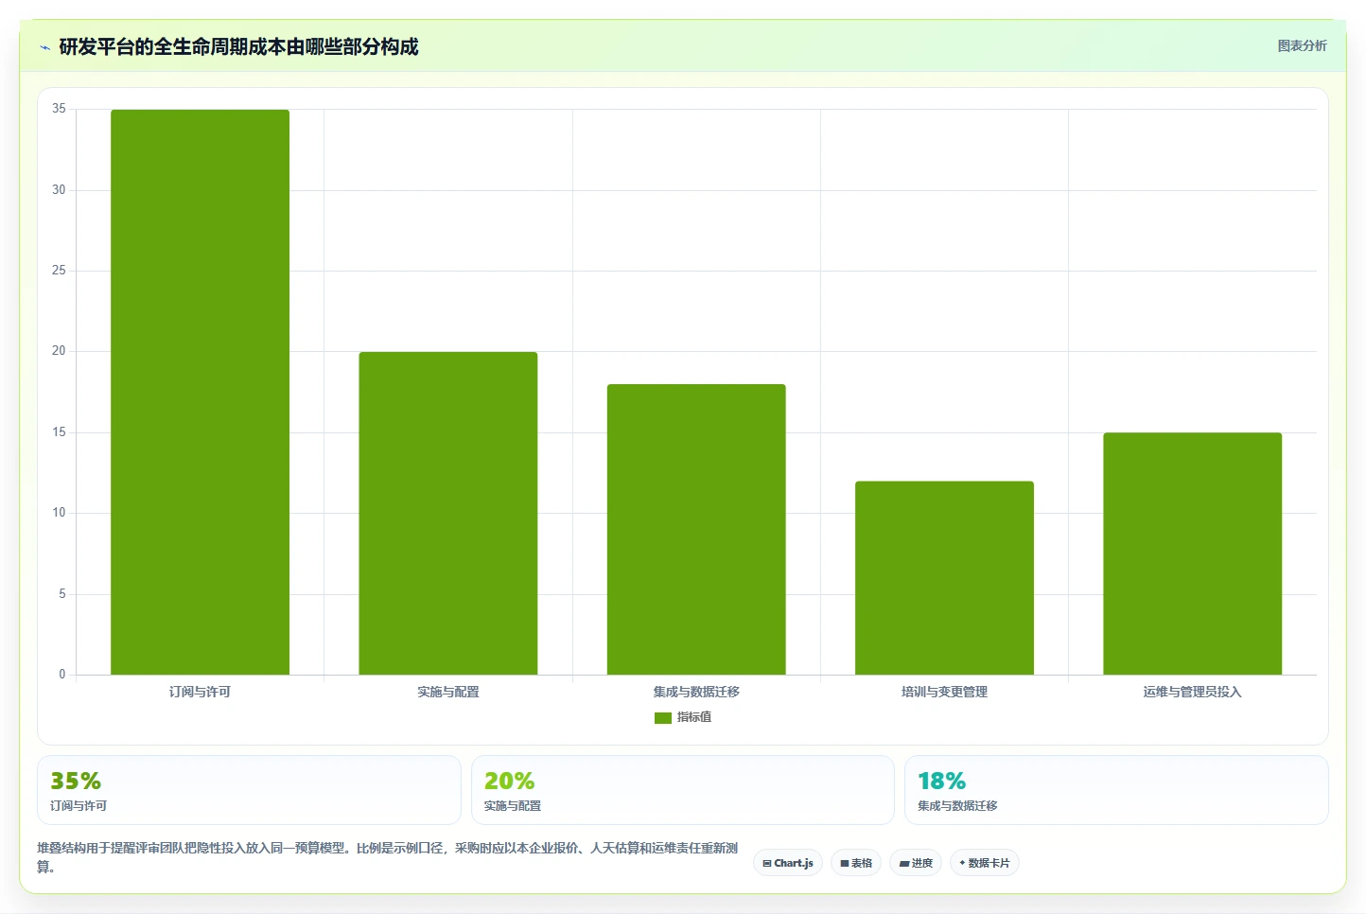Click the 指标值 legend label
1366x914 pixels.
(694, 718)
